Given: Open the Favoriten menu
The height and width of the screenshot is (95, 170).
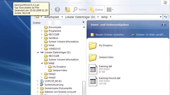Looking at the screenshot, I should 76,3.
